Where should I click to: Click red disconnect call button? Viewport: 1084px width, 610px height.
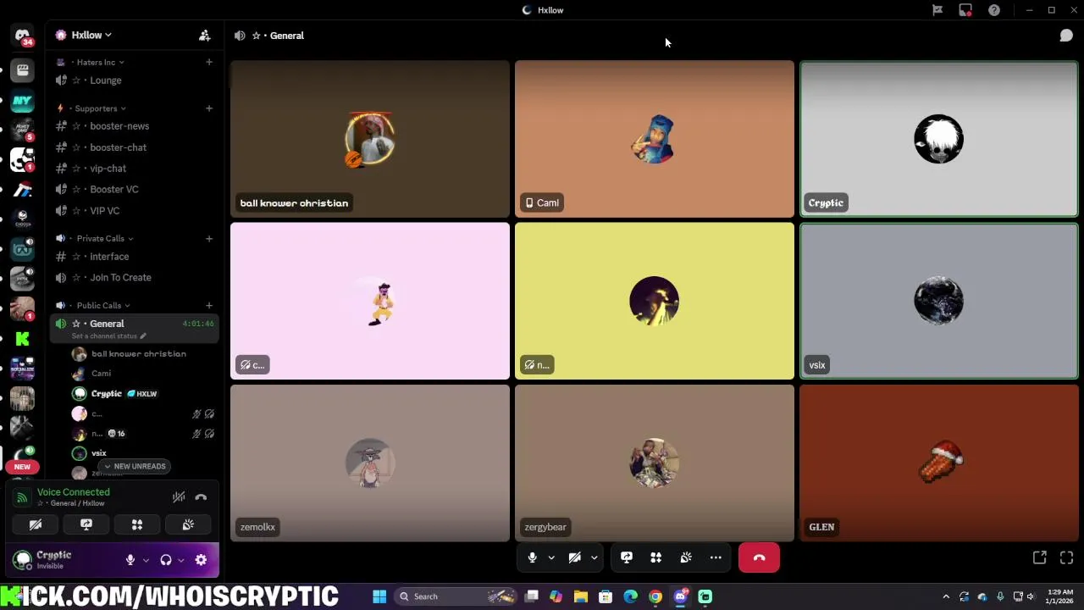click(x=759, y=557)
